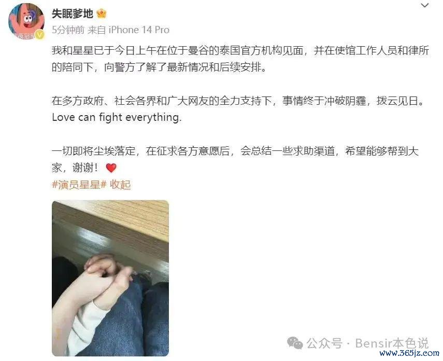Click the 来自 iPhone 14 Pro source
This screenshot has width=443, height=361.
[128, 30]
